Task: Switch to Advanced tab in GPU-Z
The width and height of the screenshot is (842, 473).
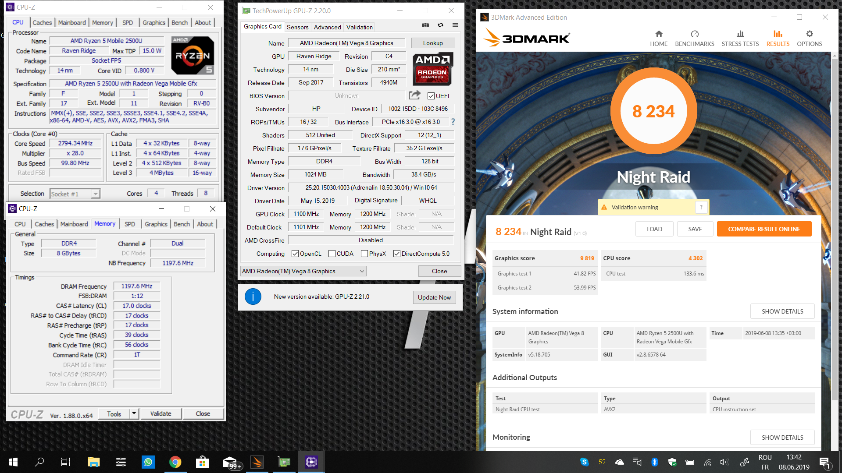Action: 327,27
